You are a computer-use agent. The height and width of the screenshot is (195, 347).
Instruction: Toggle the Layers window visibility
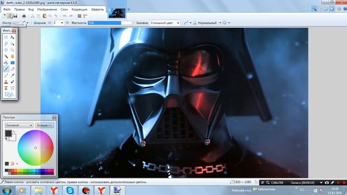(x=326, y=9)
